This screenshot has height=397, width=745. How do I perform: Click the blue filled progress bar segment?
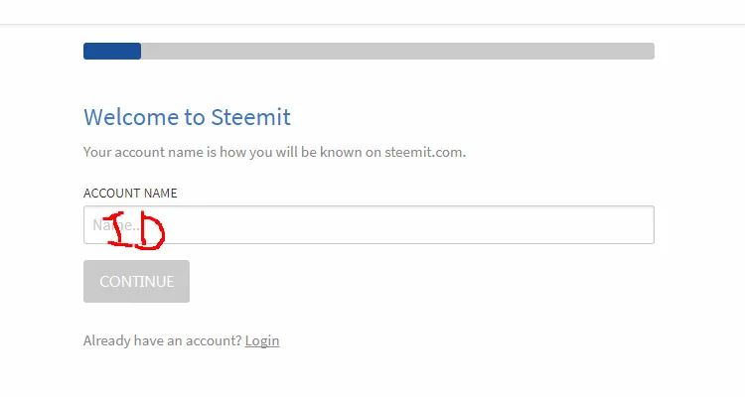112,52
